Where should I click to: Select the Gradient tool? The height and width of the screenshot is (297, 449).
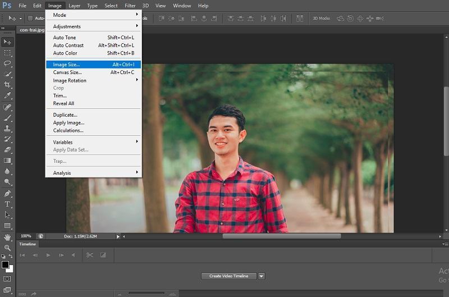click(x=7, y=161)
